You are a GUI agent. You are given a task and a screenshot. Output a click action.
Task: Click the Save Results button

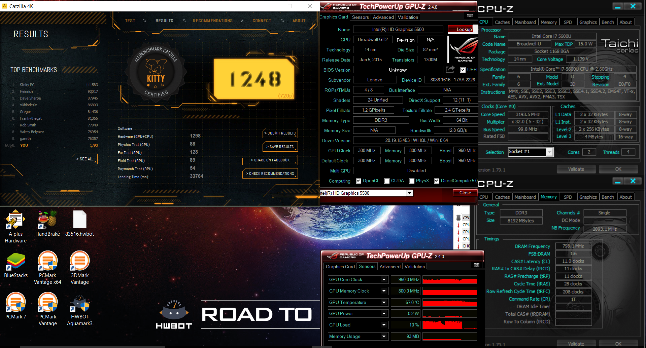pyautogui.click(x=280, y=147)
